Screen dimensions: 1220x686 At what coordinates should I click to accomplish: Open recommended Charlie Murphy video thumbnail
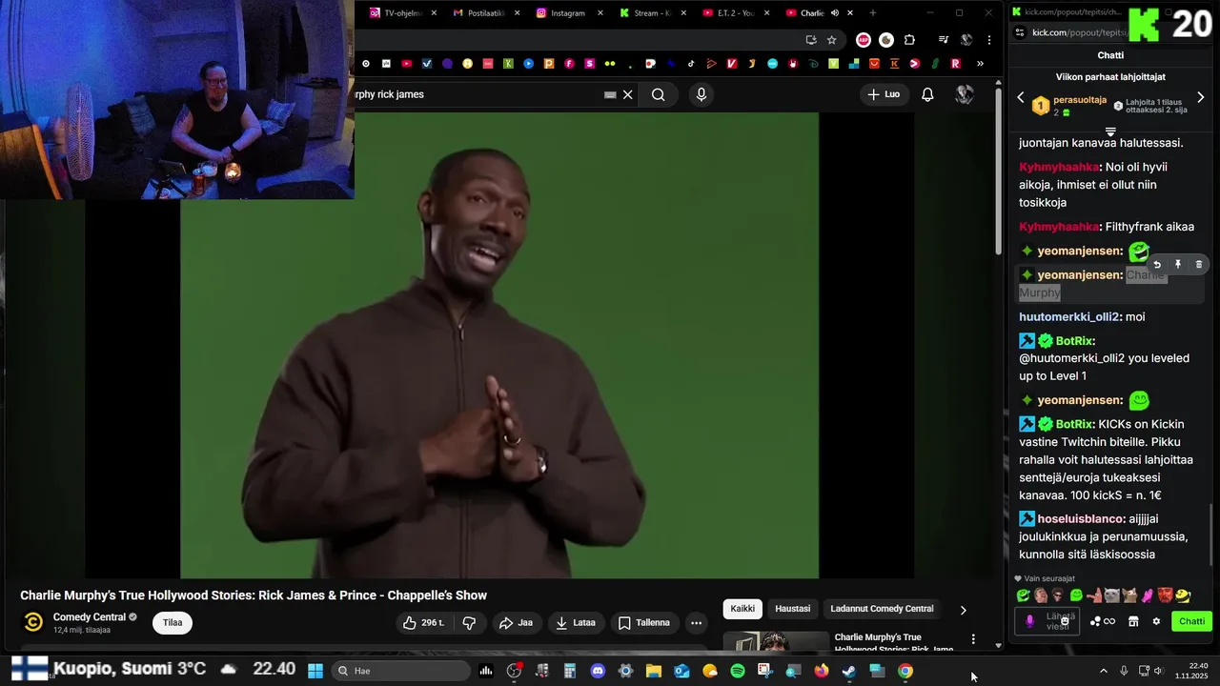point(776,643)
